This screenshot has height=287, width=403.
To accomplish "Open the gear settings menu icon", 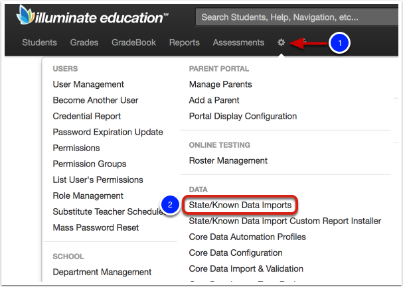I will (282, 42).
